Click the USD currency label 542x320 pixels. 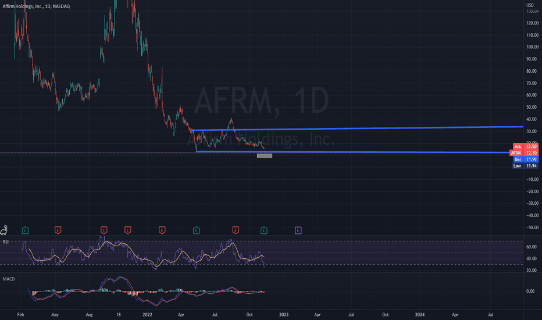530,5
